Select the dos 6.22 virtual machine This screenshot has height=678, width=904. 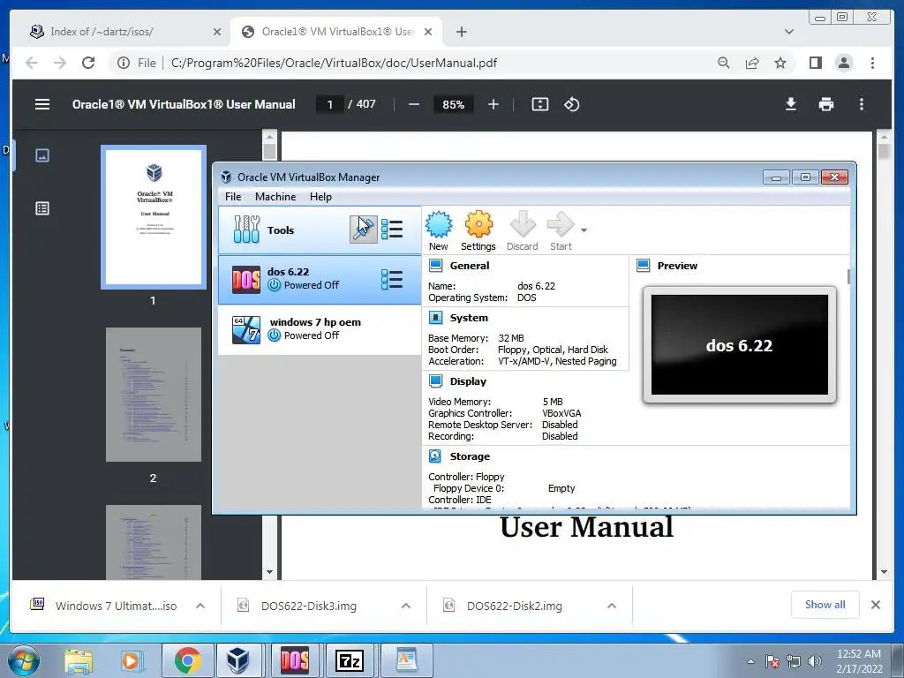pos(320,280)
